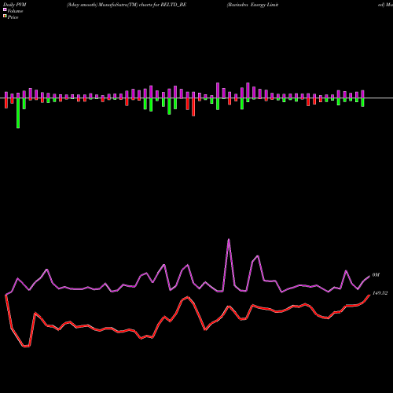Select the 'Price' legend label
This screenshot has height=393, width=393.
[13, 17]
